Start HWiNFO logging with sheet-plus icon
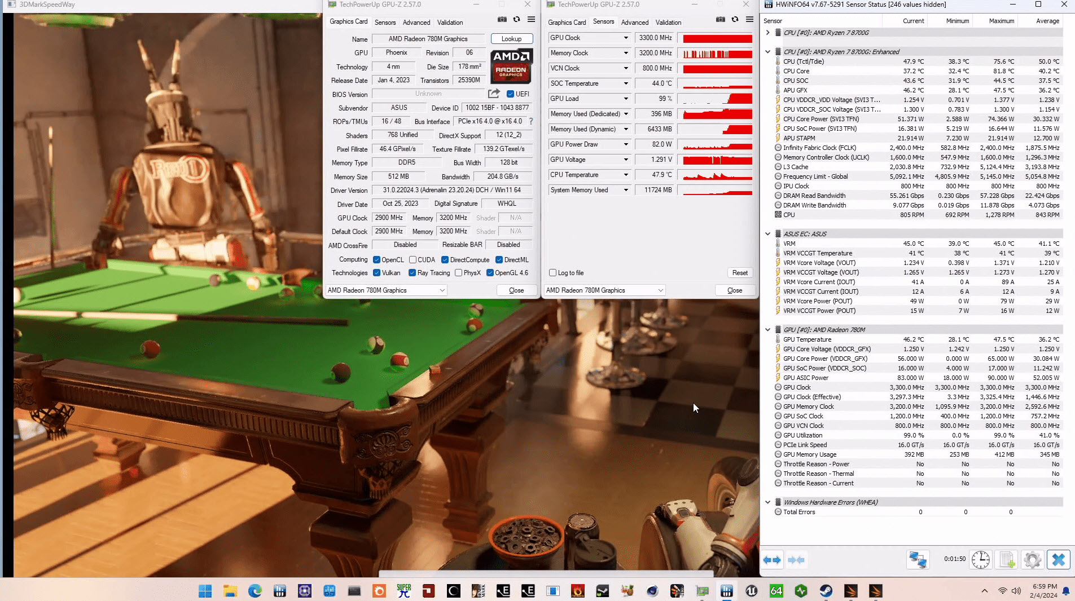Viewport: 1075px width, 601px height. pos(1007,559)
